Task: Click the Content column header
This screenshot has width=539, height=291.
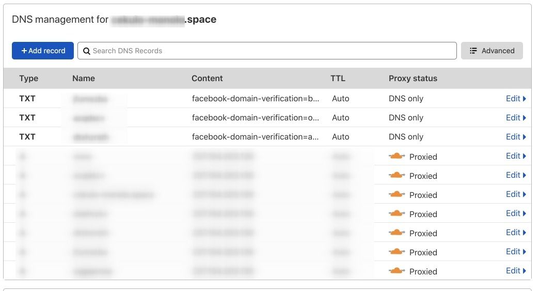Action: click(x=207, y=79)
